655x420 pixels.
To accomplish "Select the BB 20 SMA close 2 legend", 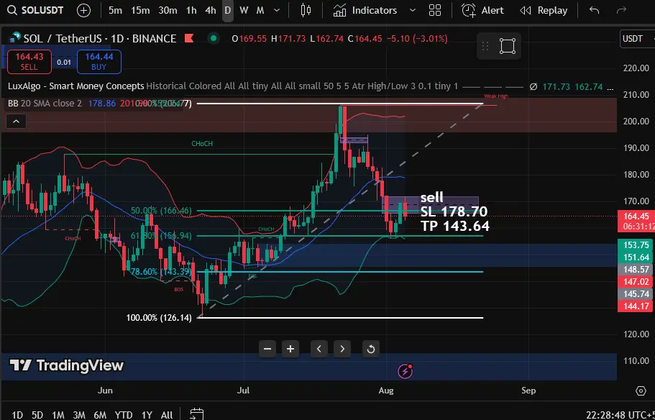I will point(45,104).
